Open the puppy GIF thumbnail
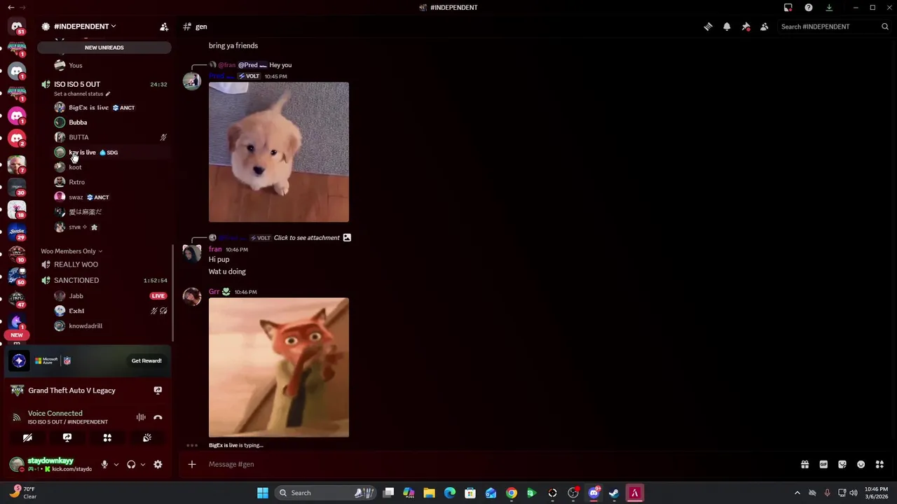 278,152
